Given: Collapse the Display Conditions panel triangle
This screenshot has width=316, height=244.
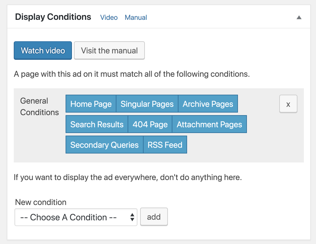Looking at the screenshot, I should pyautogui.click(x=299, y=18).
